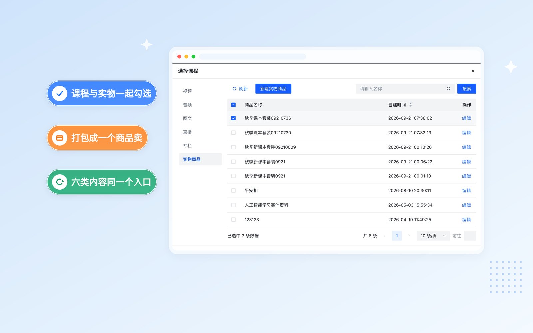
Task: Click the sort arrows beside 创建时间
Action: (410, 105)
